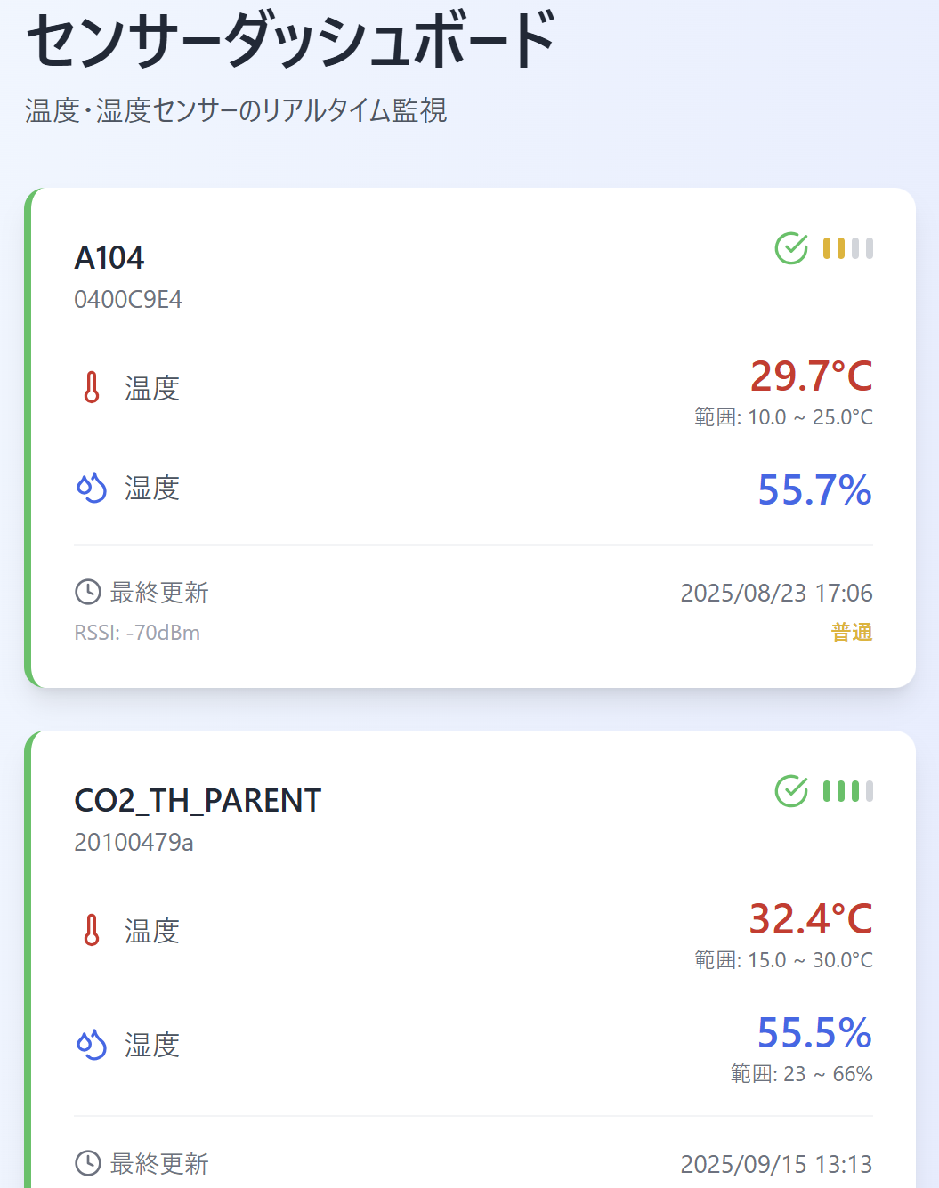Click the CO2_TH_PARENT signal strength bars
This screenshot has width=939, height=1188.
(848, 791)
